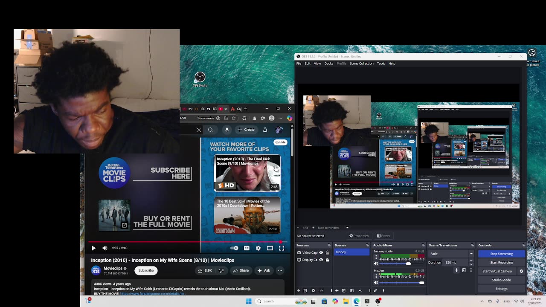
Task: Open OBS Tools menu
Action: pyautogui.click(x=380, y=64)
